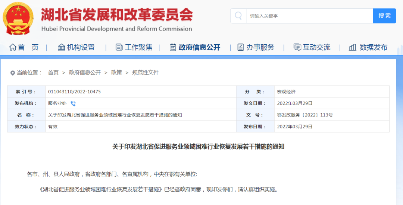Click the 发文日期 value 2022年03月29日
Viewport: 403px width, 205px height.
pyautogui.click(x=294, y=103)
